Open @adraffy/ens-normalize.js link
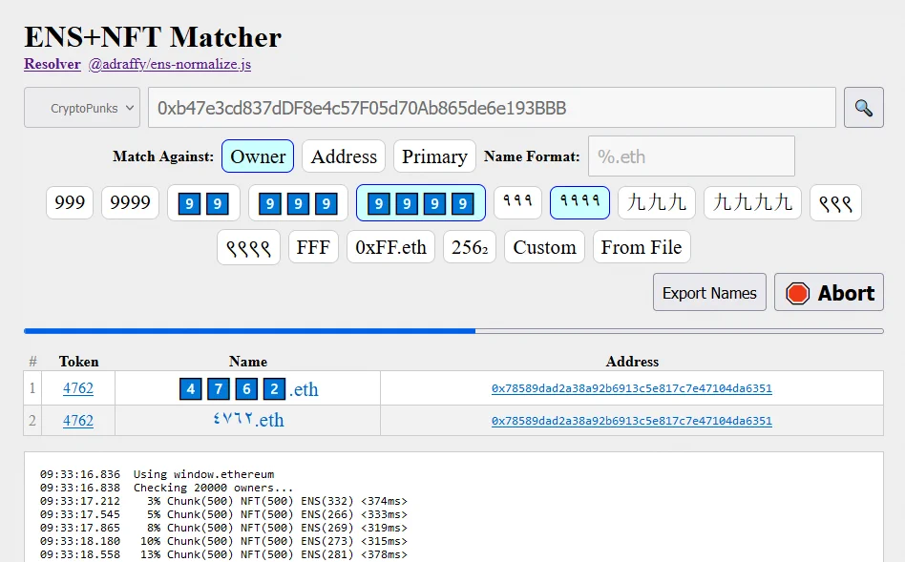 click(x=170, y=64)
